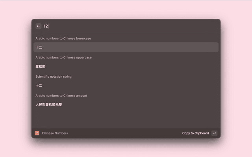
Task: Click the Enter key icon in footer
Action: coord(214,133)
